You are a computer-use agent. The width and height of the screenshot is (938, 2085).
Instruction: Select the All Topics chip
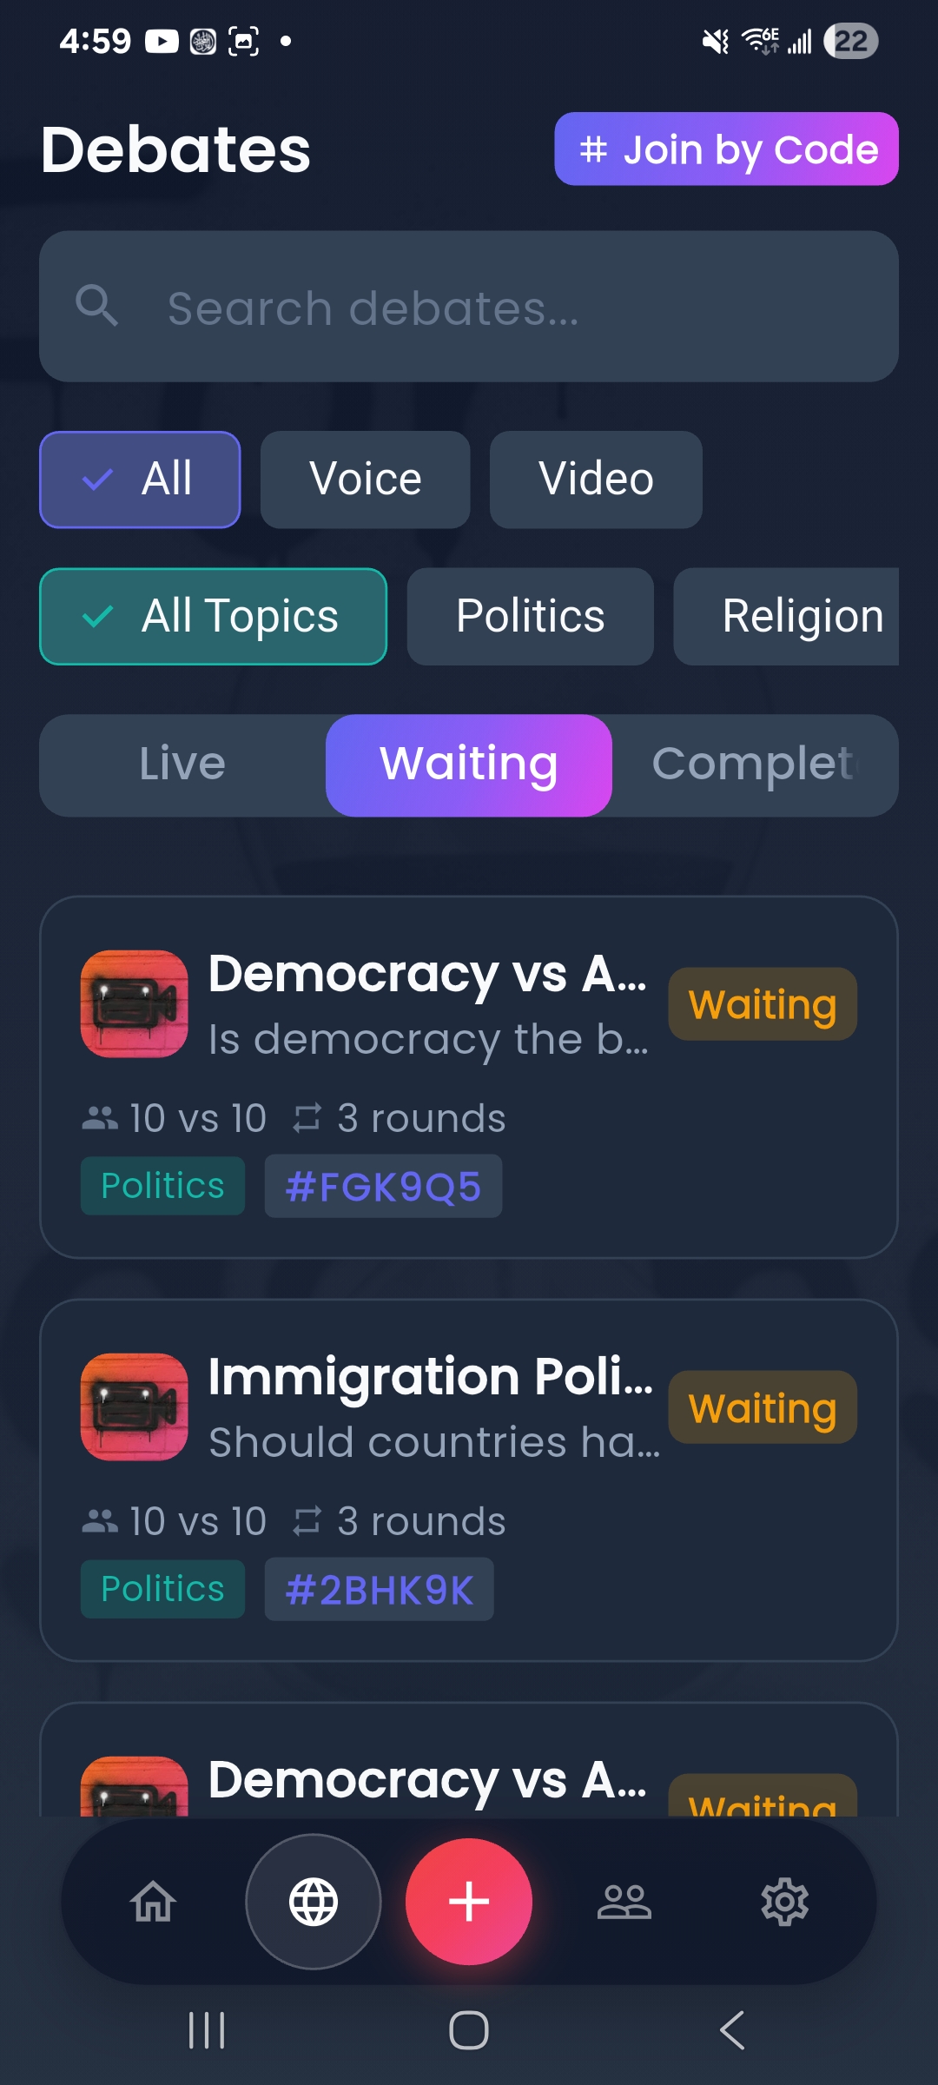pyautogui.click(x=214, y=617)
